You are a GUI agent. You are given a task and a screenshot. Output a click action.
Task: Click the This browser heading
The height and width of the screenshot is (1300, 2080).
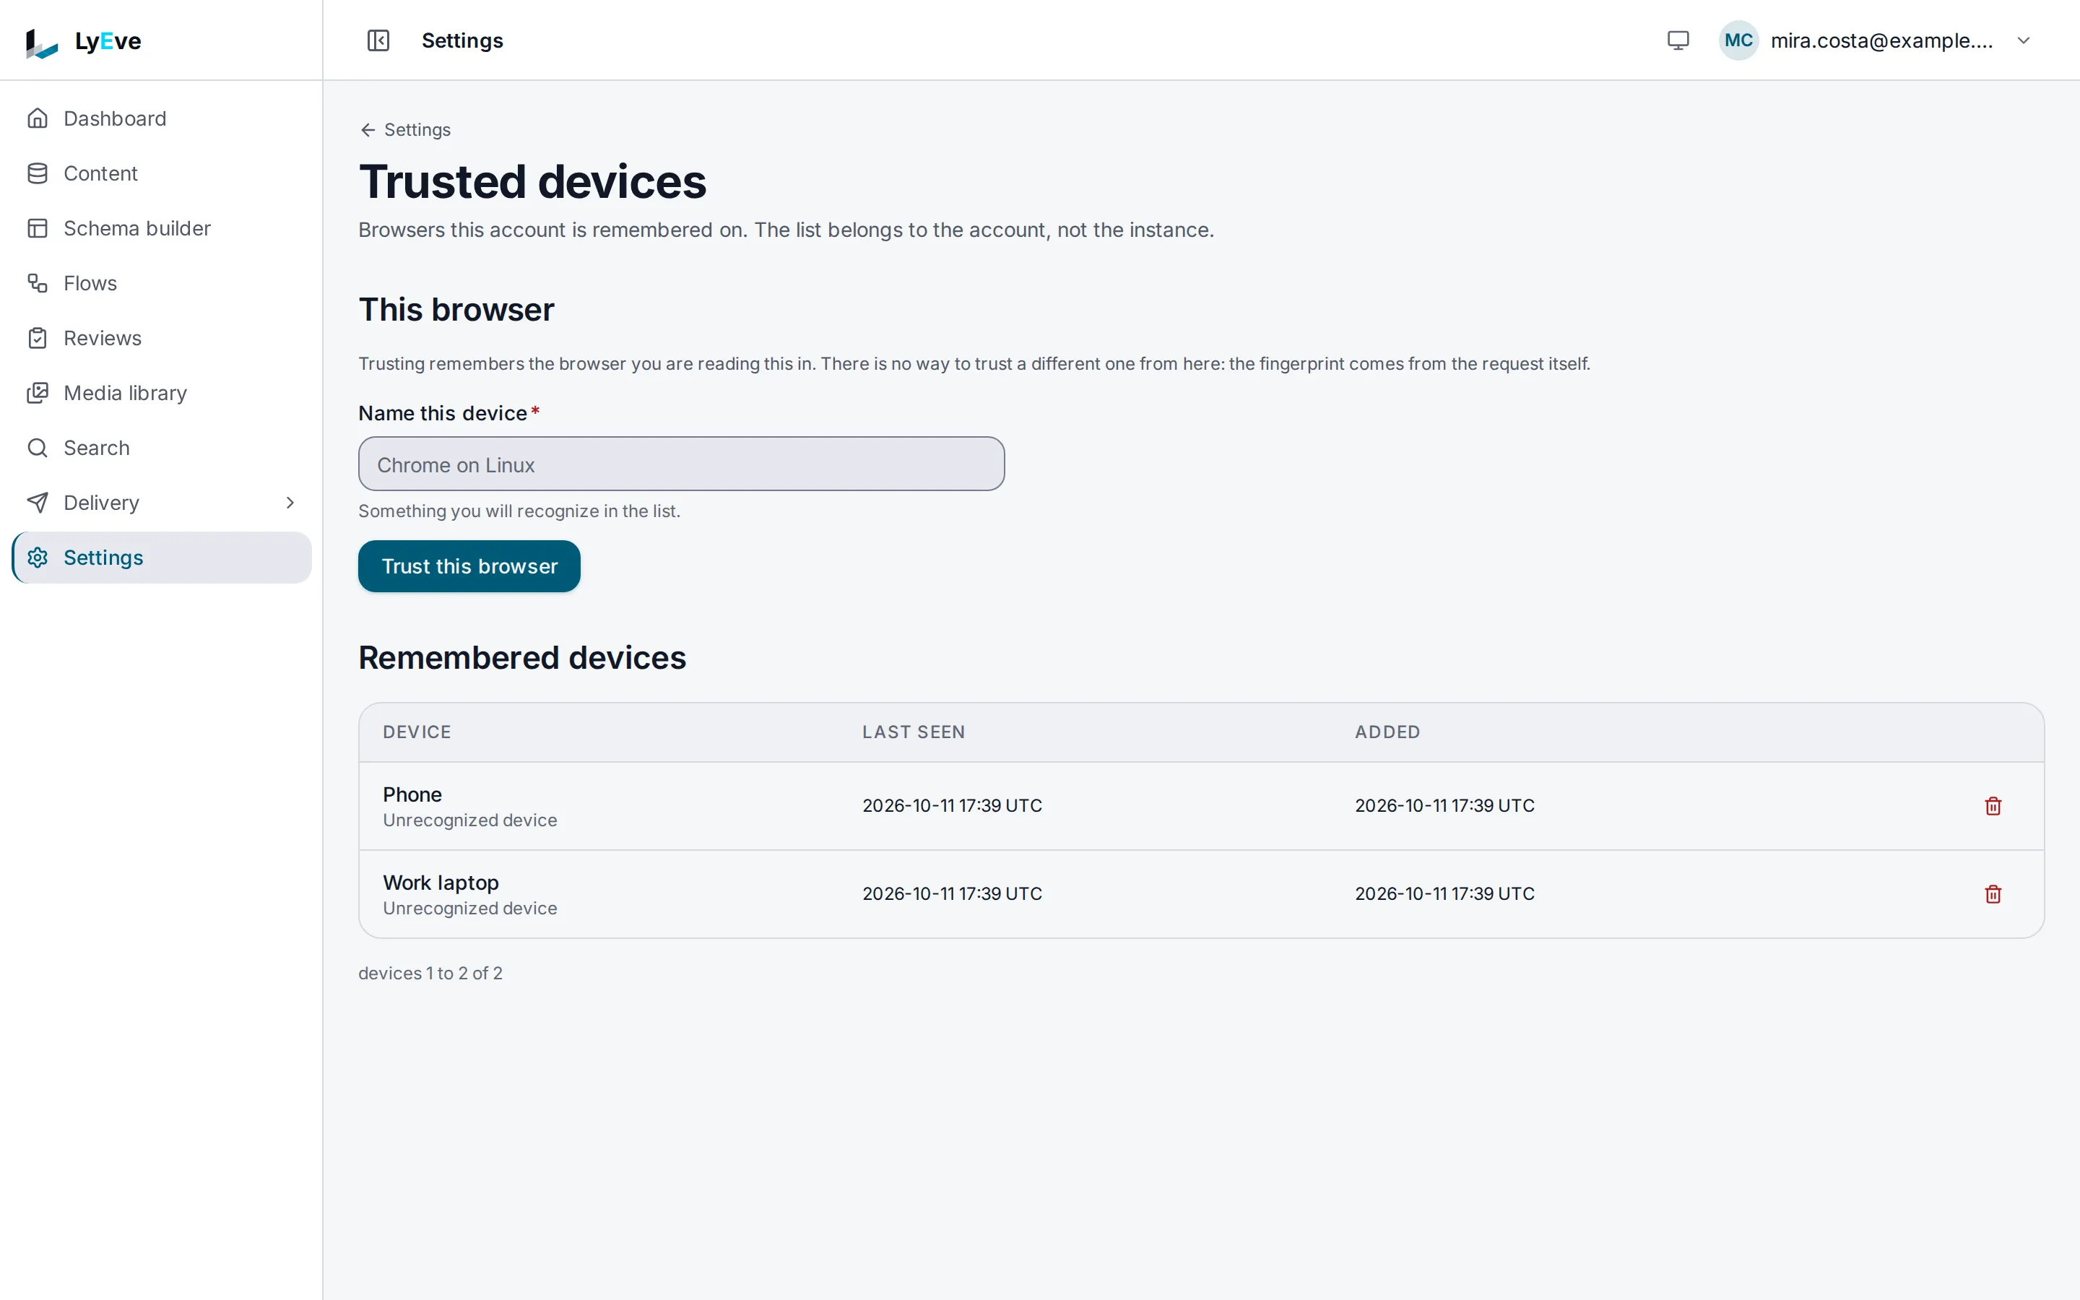coord(456,310)
